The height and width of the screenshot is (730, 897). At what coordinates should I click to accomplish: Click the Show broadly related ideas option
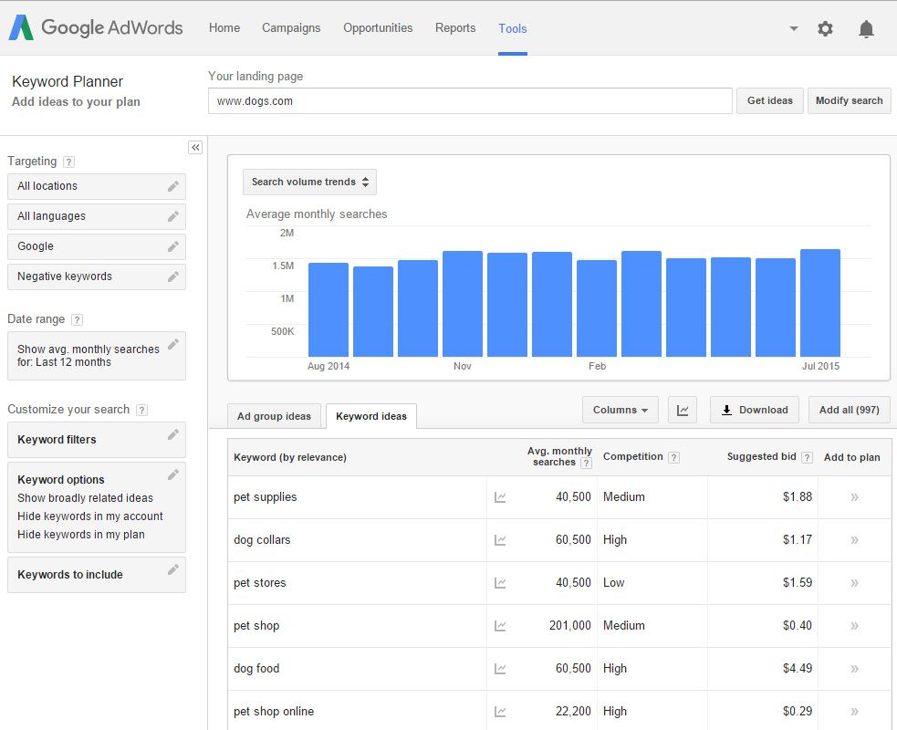click(x=85, y=498)
